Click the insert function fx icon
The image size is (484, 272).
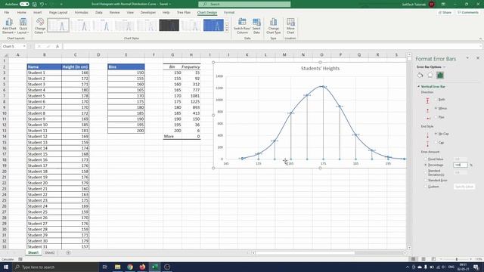(x=57, y=46)
